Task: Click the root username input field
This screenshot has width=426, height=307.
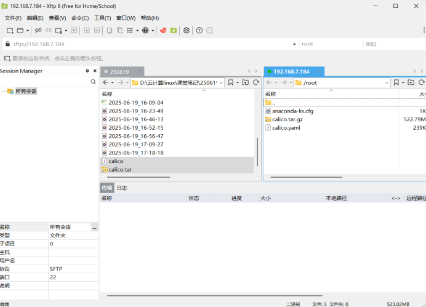Action: (329, 44)
